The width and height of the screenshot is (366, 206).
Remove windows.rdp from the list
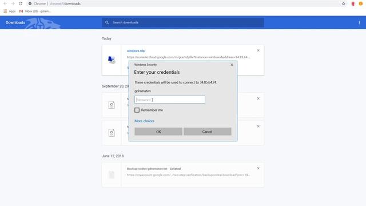258,50
